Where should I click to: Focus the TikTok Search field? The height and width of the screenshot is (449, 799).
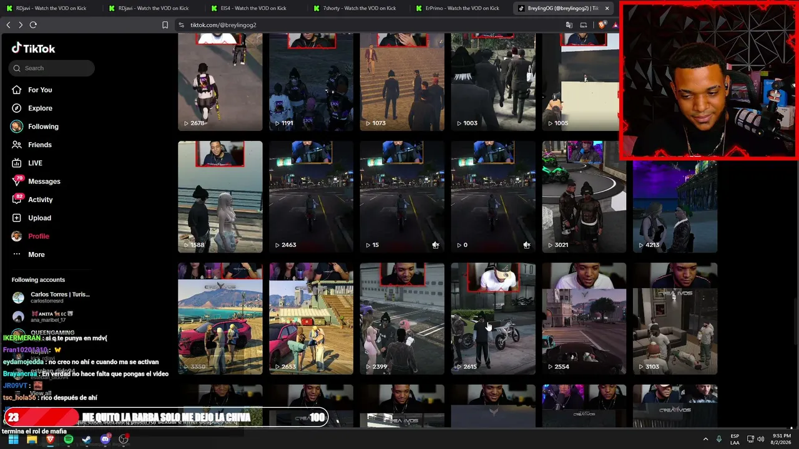coord(52,68)
